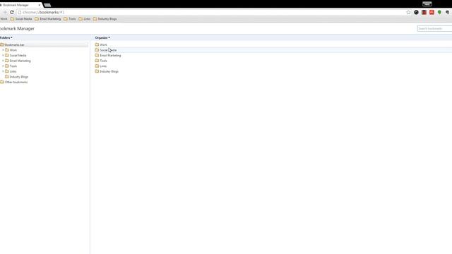452x254 pixels.
Task: Select Work in the folder tree
Action: 11,50
